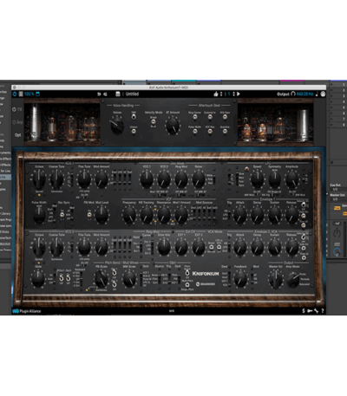Click the key license icon in footer
347x396 pixels.
[310, 311]
